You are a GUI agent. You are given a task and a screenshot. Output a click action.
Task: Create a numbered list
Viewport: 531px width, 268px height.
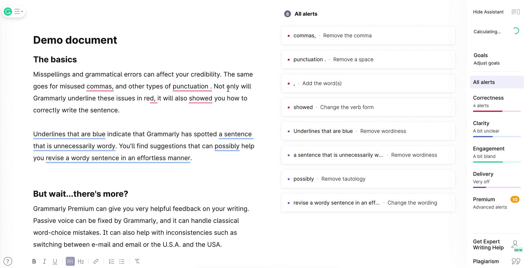tap(111, 261)
